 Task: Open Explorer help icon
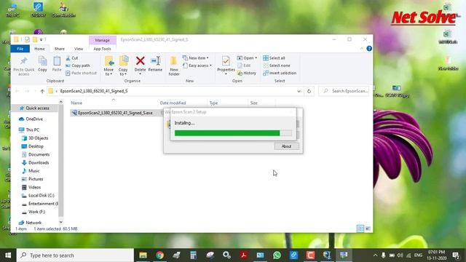click(369, 49)
